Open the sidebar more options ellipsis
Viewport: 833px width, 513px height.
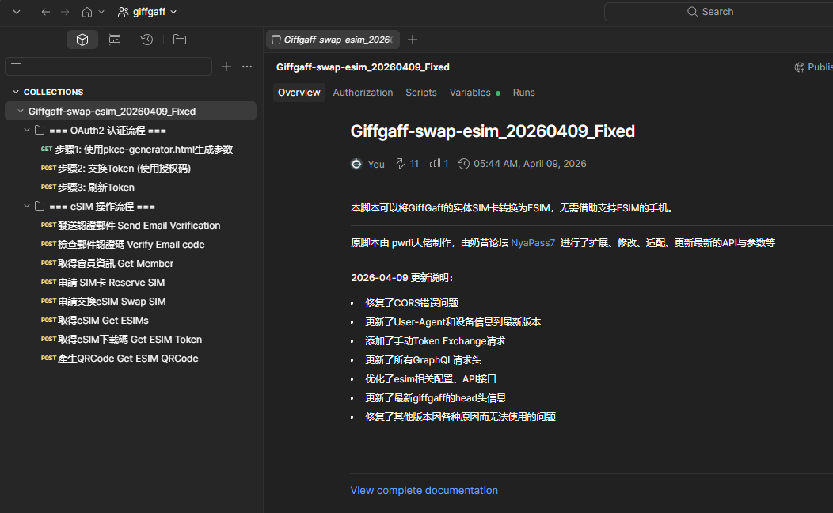click(x=247, y=66)
